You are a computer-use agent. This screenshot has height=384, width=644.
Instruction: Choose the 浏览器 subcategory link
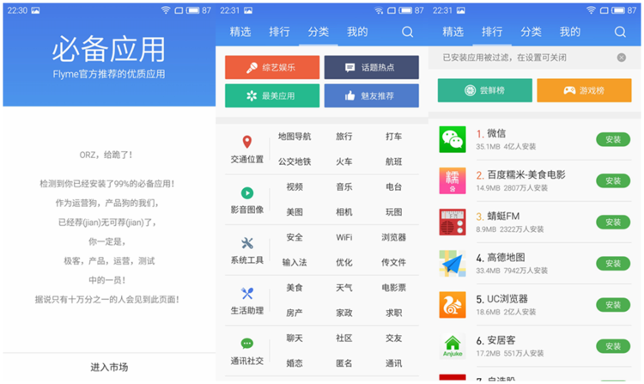point(393,237)
